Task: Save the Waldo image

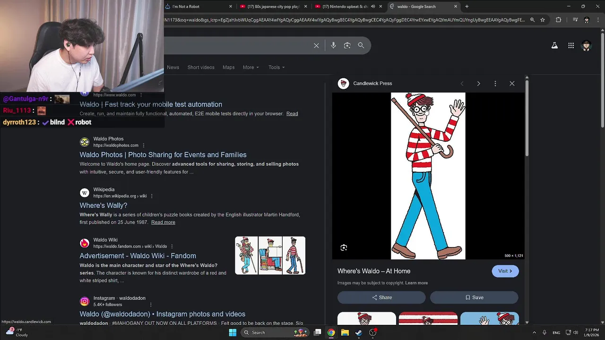Action: click(474, 297)
